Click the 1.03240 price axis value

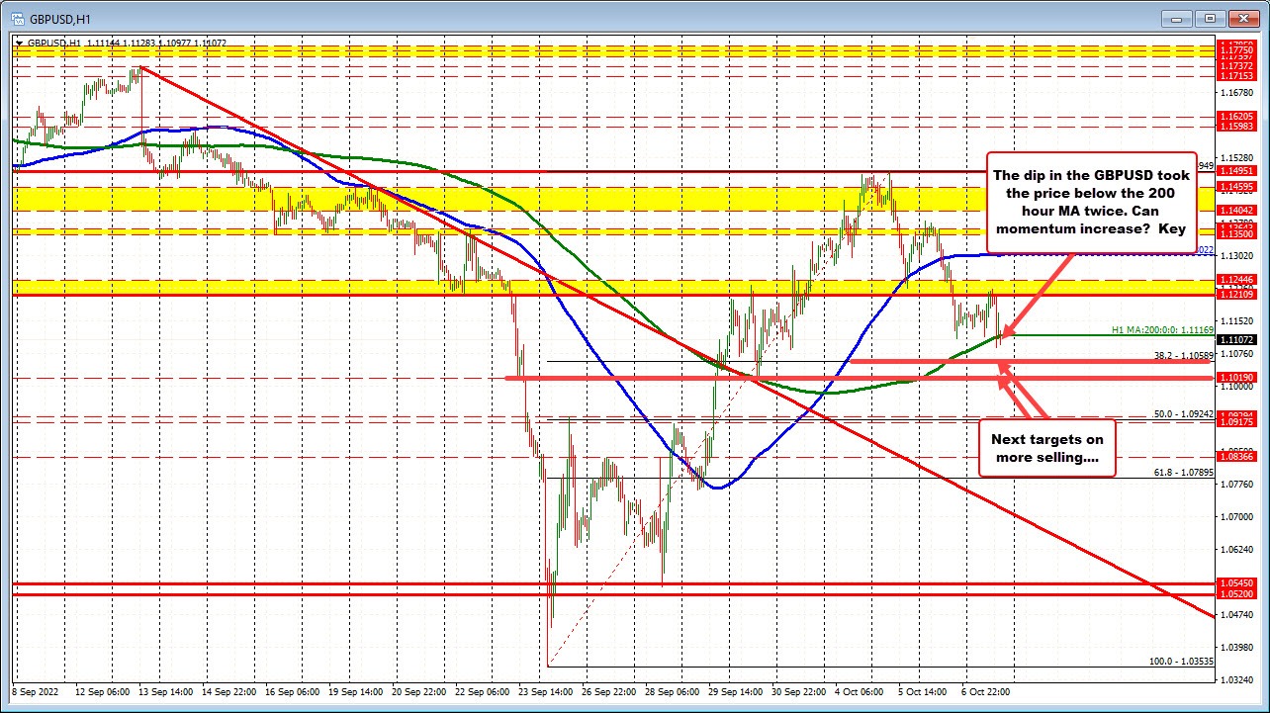pos(1236,679)
